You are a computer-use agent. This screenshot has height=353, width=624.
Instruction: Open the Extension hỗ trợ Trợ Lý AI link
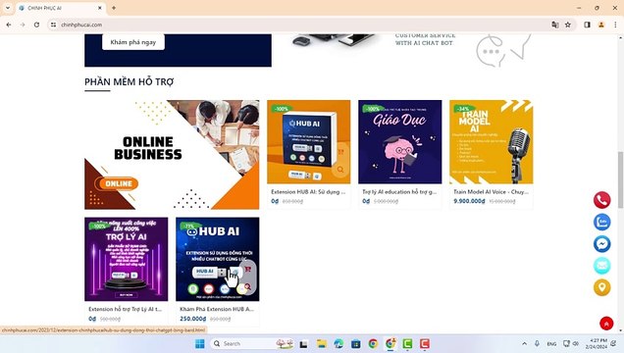coord(126,309)
